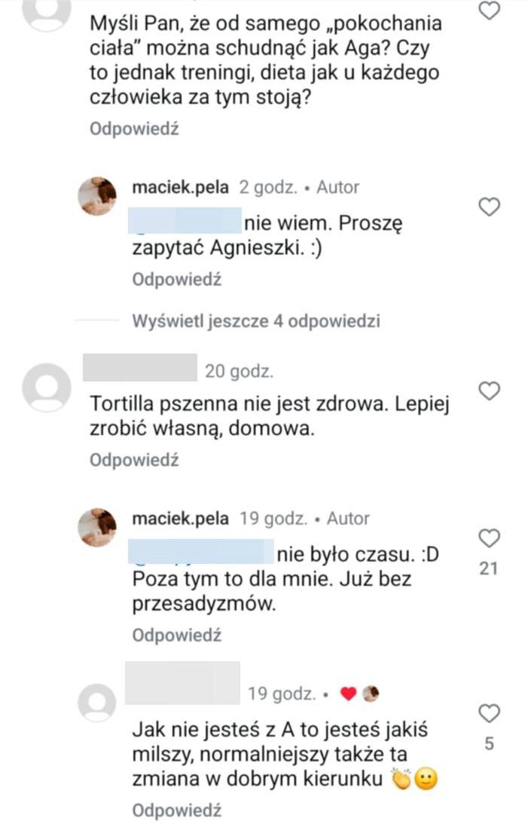Click Odpowiedź under "Już bez przesadyzmów"
The height and width of the screenshot is (830, 528).
[176, 636]
